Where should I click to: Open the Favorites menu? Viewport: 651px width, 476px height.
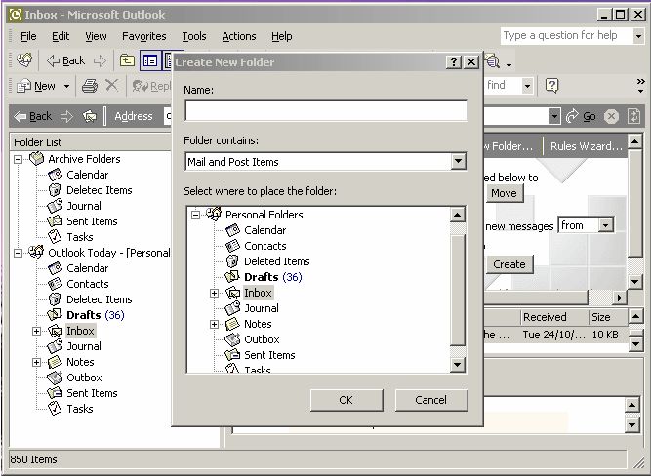click(x=143, y=36)
